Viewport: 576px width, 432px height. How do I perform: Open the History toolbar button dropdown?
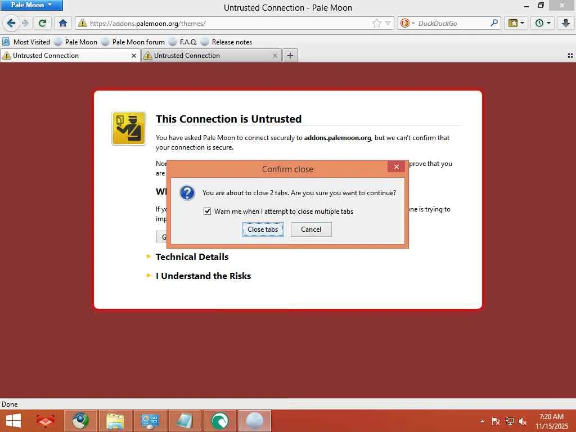[543, 23]
